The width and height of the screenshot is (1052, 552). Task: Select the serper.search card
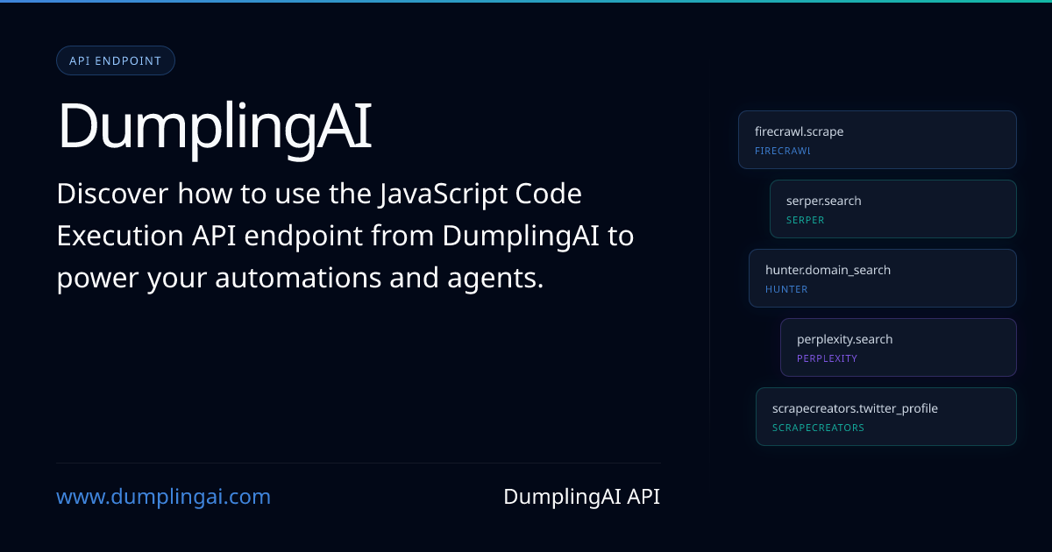coord(893,209)
